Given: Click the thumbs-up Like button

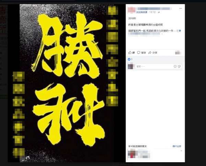Looking at the screenshot, I should pos(131,53).
